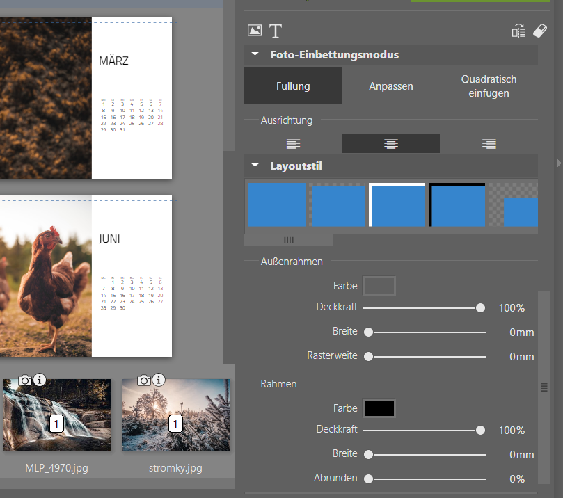Set alignment to center
The image size is (563, 498).
coord(391,144)
